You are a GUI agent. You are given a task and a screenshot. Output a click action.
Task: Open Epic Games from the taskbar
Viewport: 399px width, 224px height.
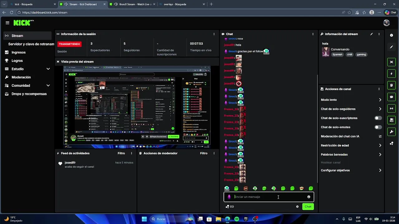click(246, 219)
